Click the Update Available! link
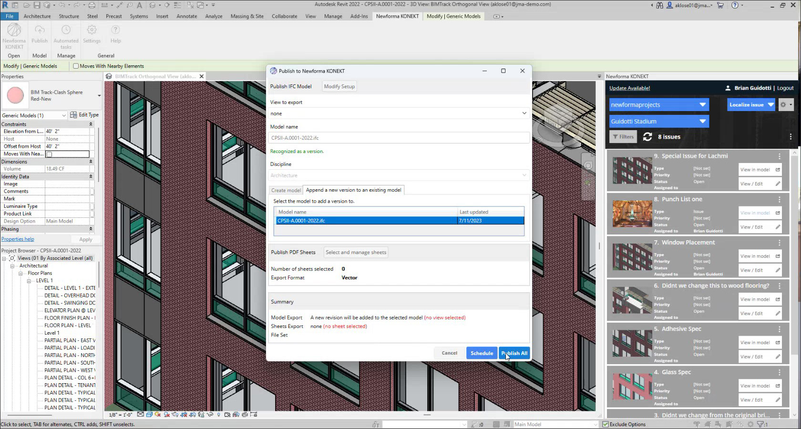The image size is (801, 429). point(629,88)
